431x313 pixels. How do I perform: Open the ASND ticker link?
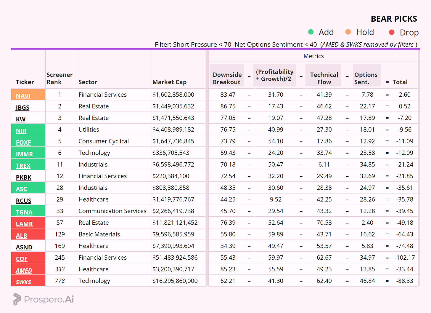24,247
